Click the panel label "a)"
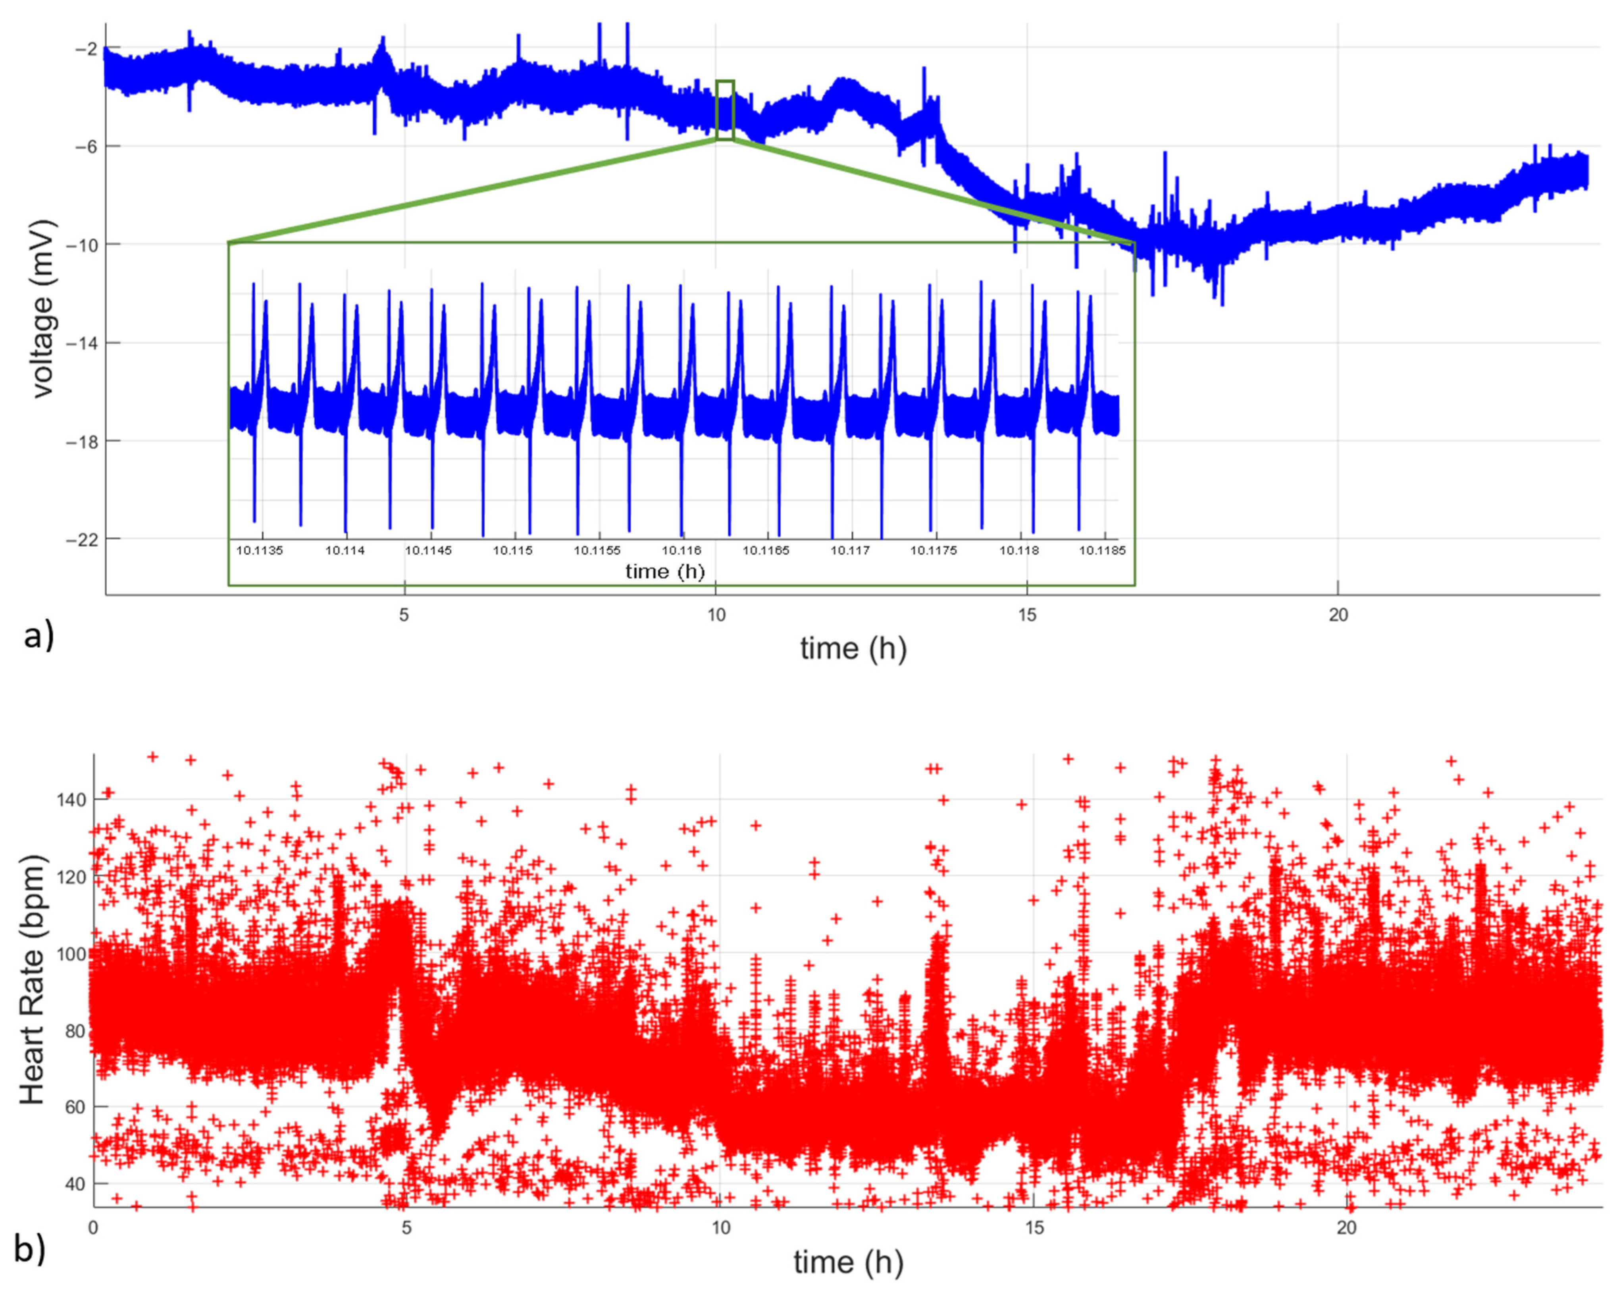The image size is (1623, 1289). 39,636
